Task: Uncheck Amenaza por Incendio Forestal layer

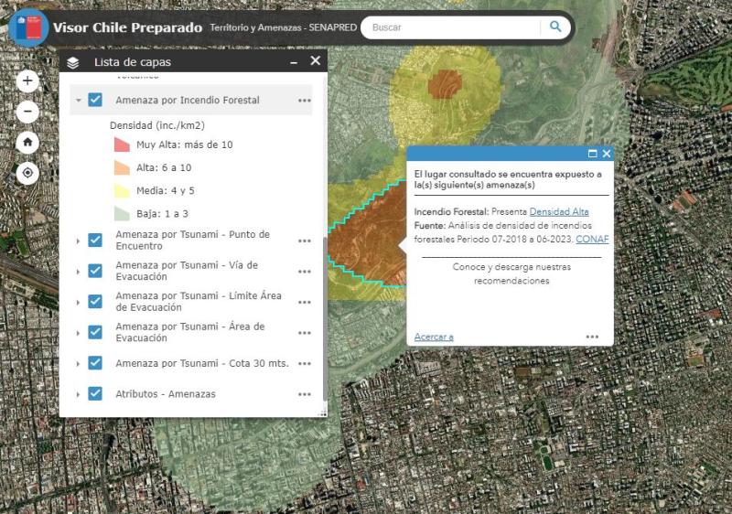Action: pos(95,100)
